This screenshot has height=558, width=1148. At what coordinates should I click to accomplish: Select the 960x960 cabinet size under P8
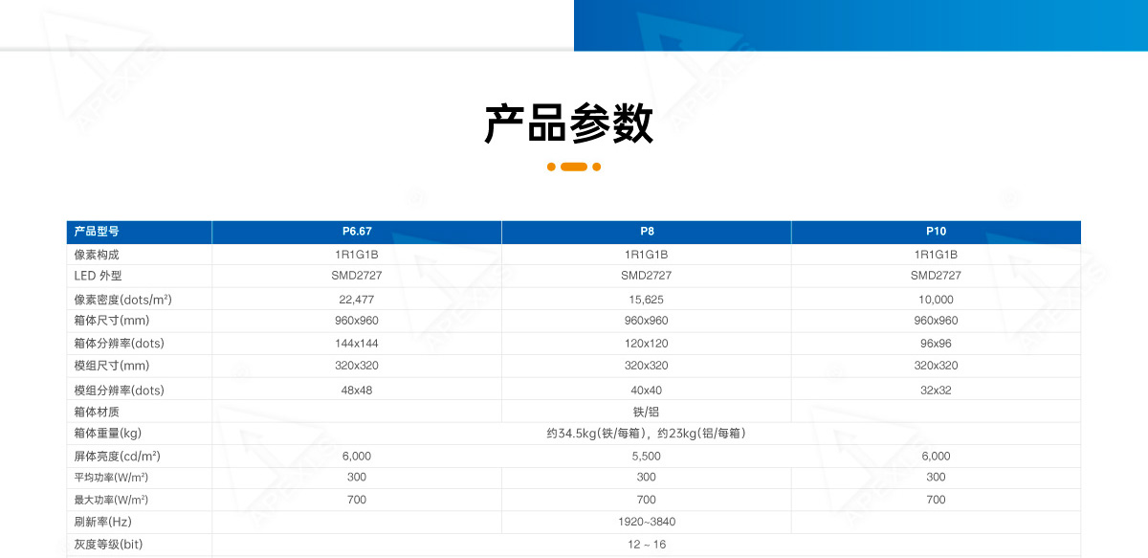click(647, 321)
